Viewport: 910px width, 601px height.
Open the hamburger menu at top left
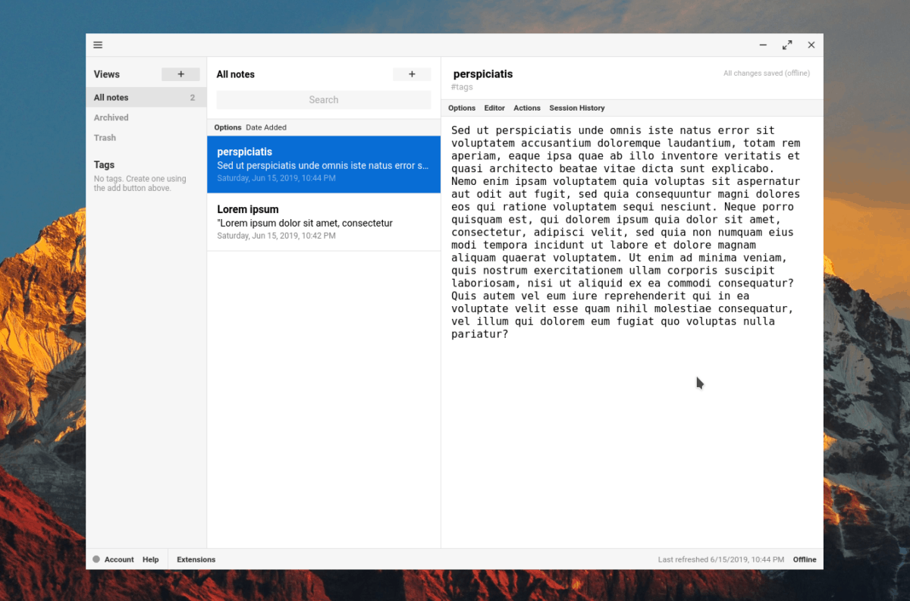click(x=98, y=45)
